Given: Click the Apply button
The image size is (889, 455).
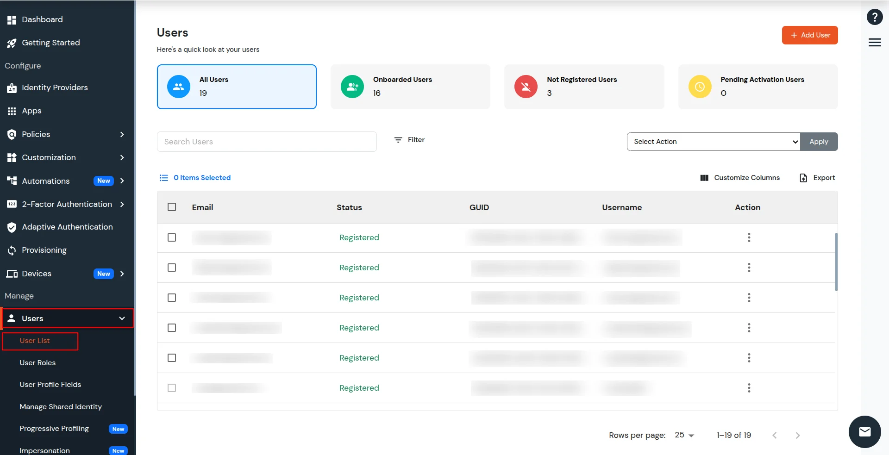Looking at the screenshot, I should click(x=819, y=142).
